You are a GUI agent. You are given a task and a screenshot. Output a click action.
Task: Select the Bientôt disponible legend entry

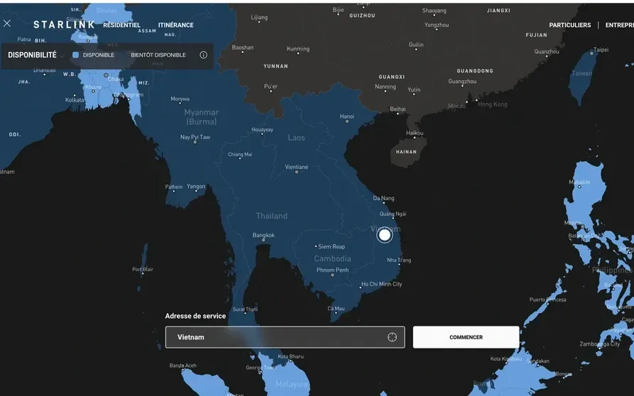[158, 55]
